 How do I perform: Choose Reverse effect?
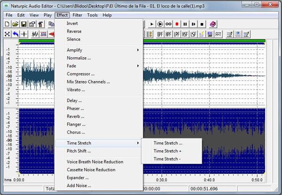click(x=99, y=31)
